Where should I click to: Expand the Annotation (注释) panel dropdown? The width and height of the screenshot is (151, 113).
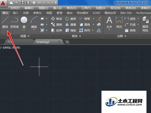coord(122,36)
